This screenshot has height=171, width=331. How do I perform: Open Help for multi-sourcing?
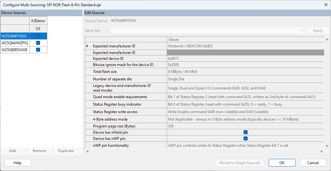click(18, 163)
